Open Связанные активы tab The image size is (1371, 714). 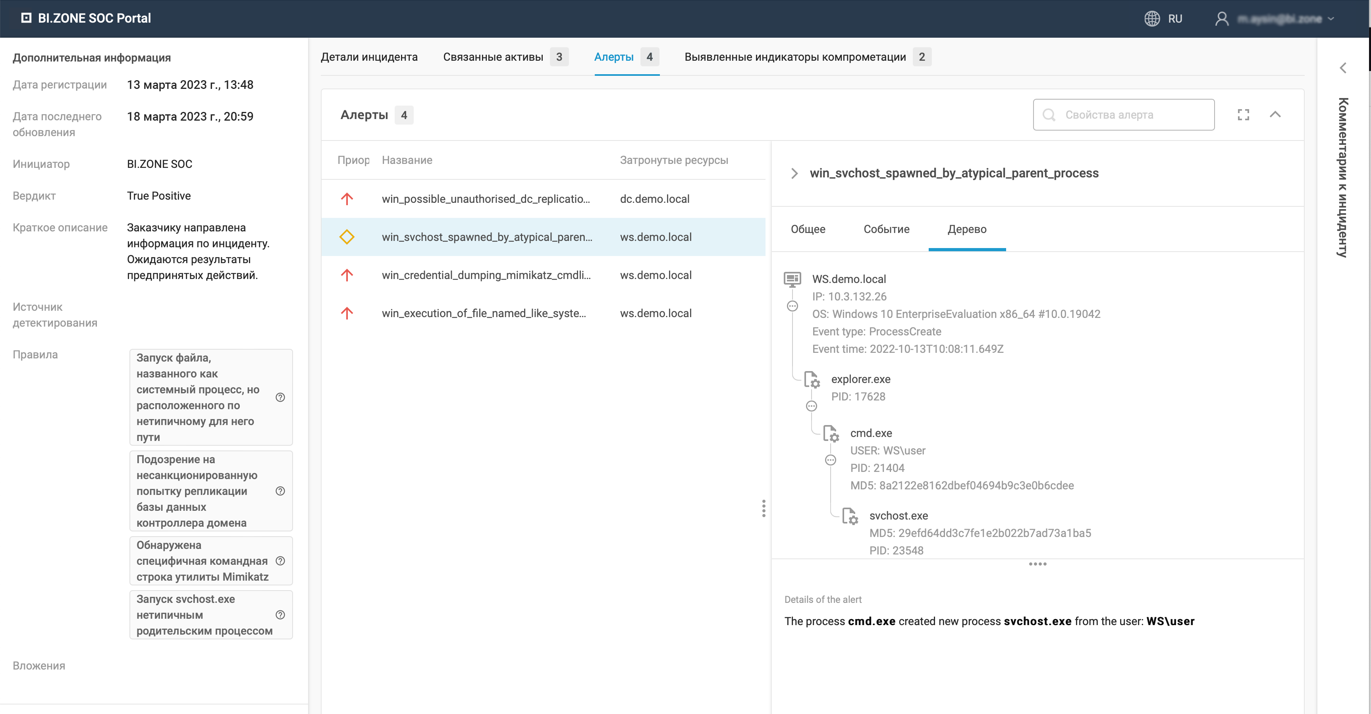click(x=493, y=57)
